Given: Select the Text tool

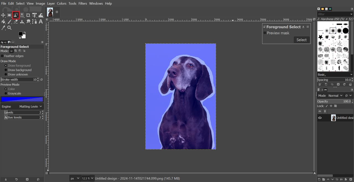Looking at the screenshot, I should coord(41,21).
